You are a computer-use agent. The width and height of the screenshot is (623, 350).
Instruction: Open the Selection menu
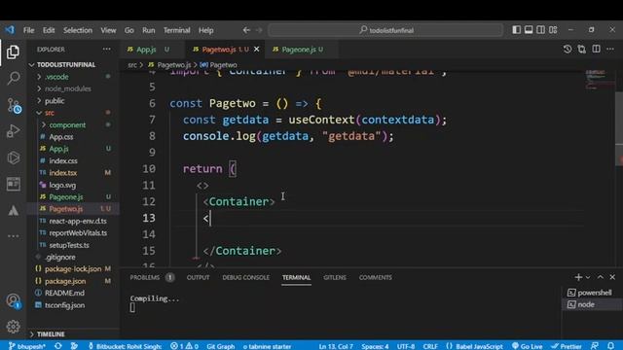tap(78, 30)
